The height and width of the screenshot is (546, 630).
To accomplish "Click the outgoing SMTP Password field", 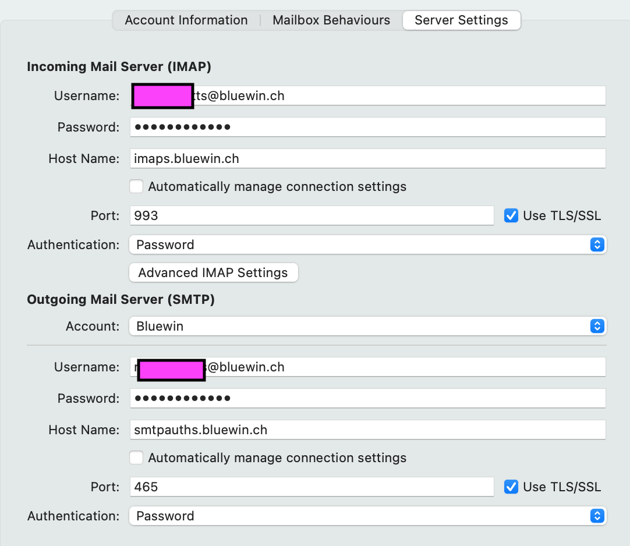I will tap(367, 399).
